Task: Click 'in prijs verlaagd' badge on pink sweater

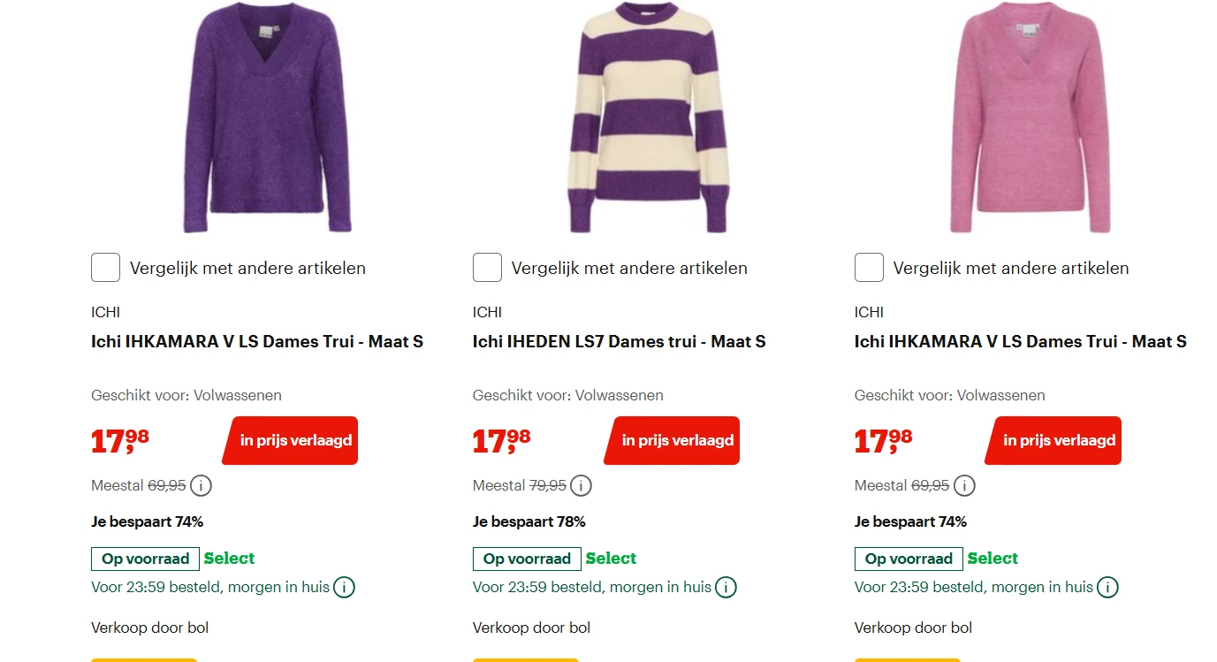Action: [x=1056, y=440]
